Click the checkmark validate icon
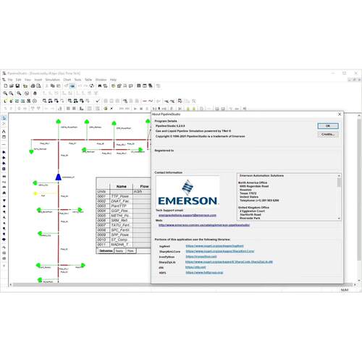 click(x=98, y=101)
